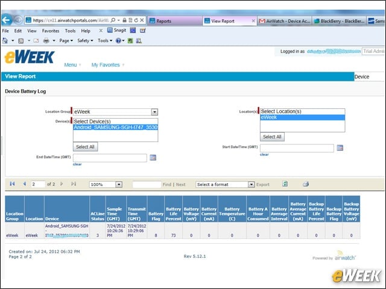Select eWeek in Location(s) list
Viewport: 386px width, 289px height.
[x=303, y=117]
